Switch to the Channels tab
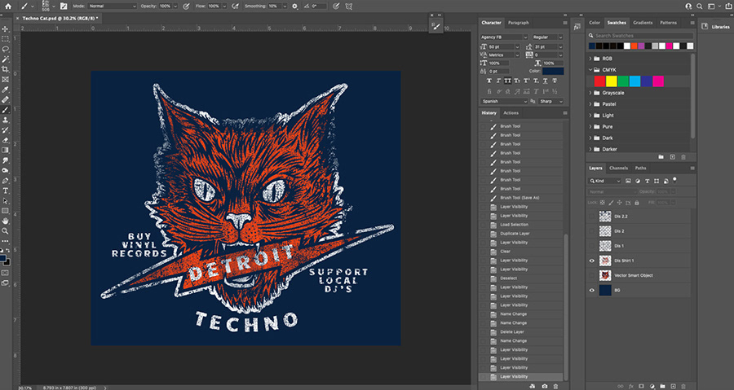Viewport: 734px width, 390px height. [x=618, y=169]
